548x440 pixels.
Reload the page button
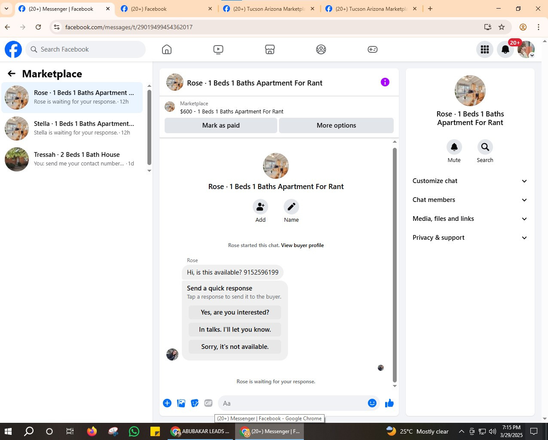pyautogui.click(x=38, y=27)
